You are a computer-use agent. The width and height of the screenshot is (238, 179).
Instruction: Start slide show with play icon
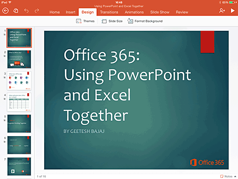click(232, 11)
